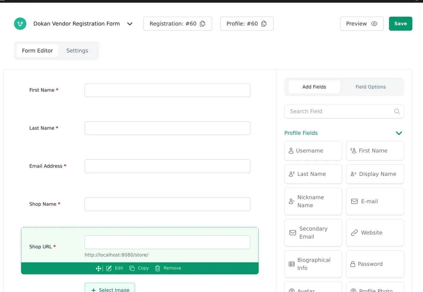Switch to the Form Editor tab
Screen dimensions: 423x292
tap(37, 51)
